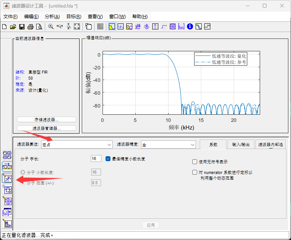This screenshot has height=240, width=291.
Task: Open the 分析(A) menu
Action: click(52, 17)
